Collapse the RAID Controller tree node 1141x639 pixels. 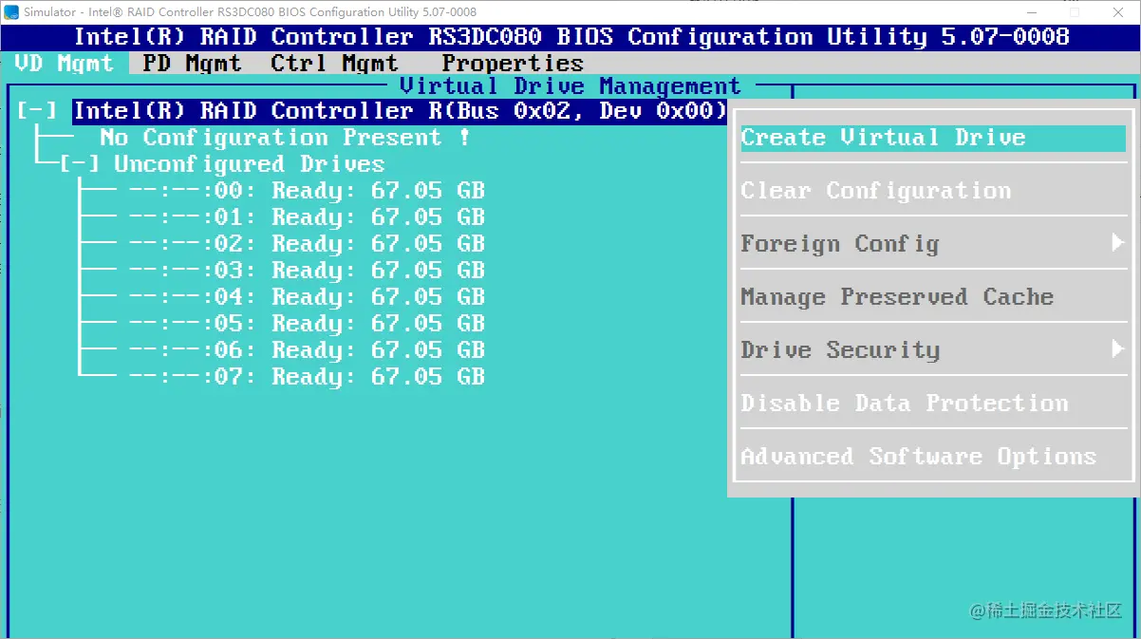pos(37,111)
